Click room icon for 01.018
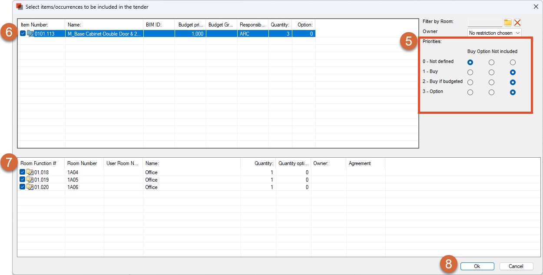 coord(30,172)
